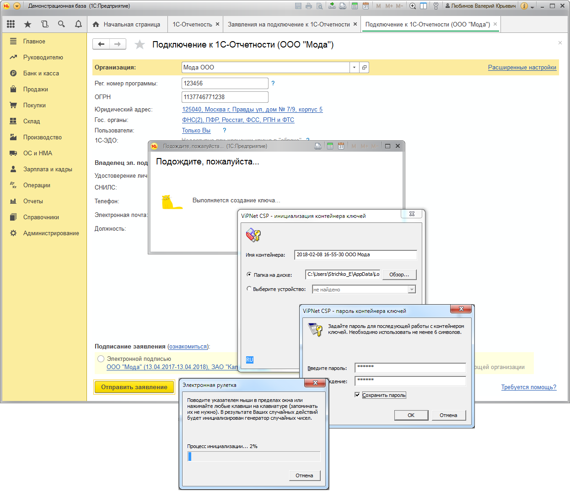The width and height of the screenshot is (570, 491).
Task: Click the wrench service tools icon
Action: tap(436, 6)
